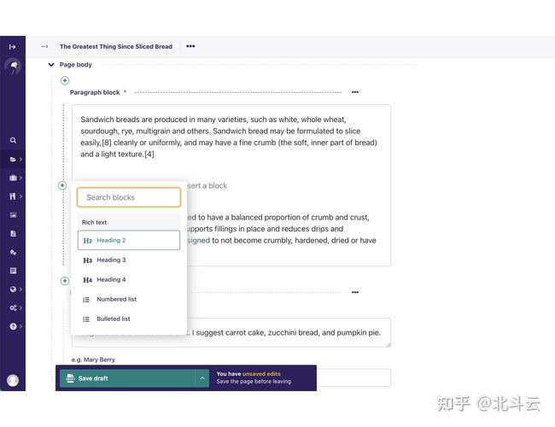Click add block plus above Paragraph block
The image size is (555, 427).
click(65, 81)
